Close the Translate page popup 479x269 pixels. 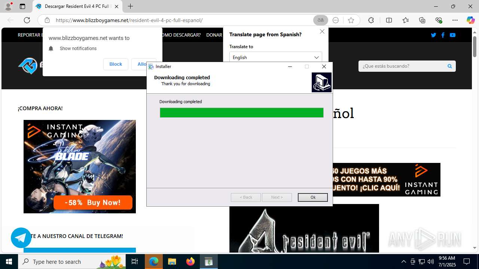click(x=322, y=31)
